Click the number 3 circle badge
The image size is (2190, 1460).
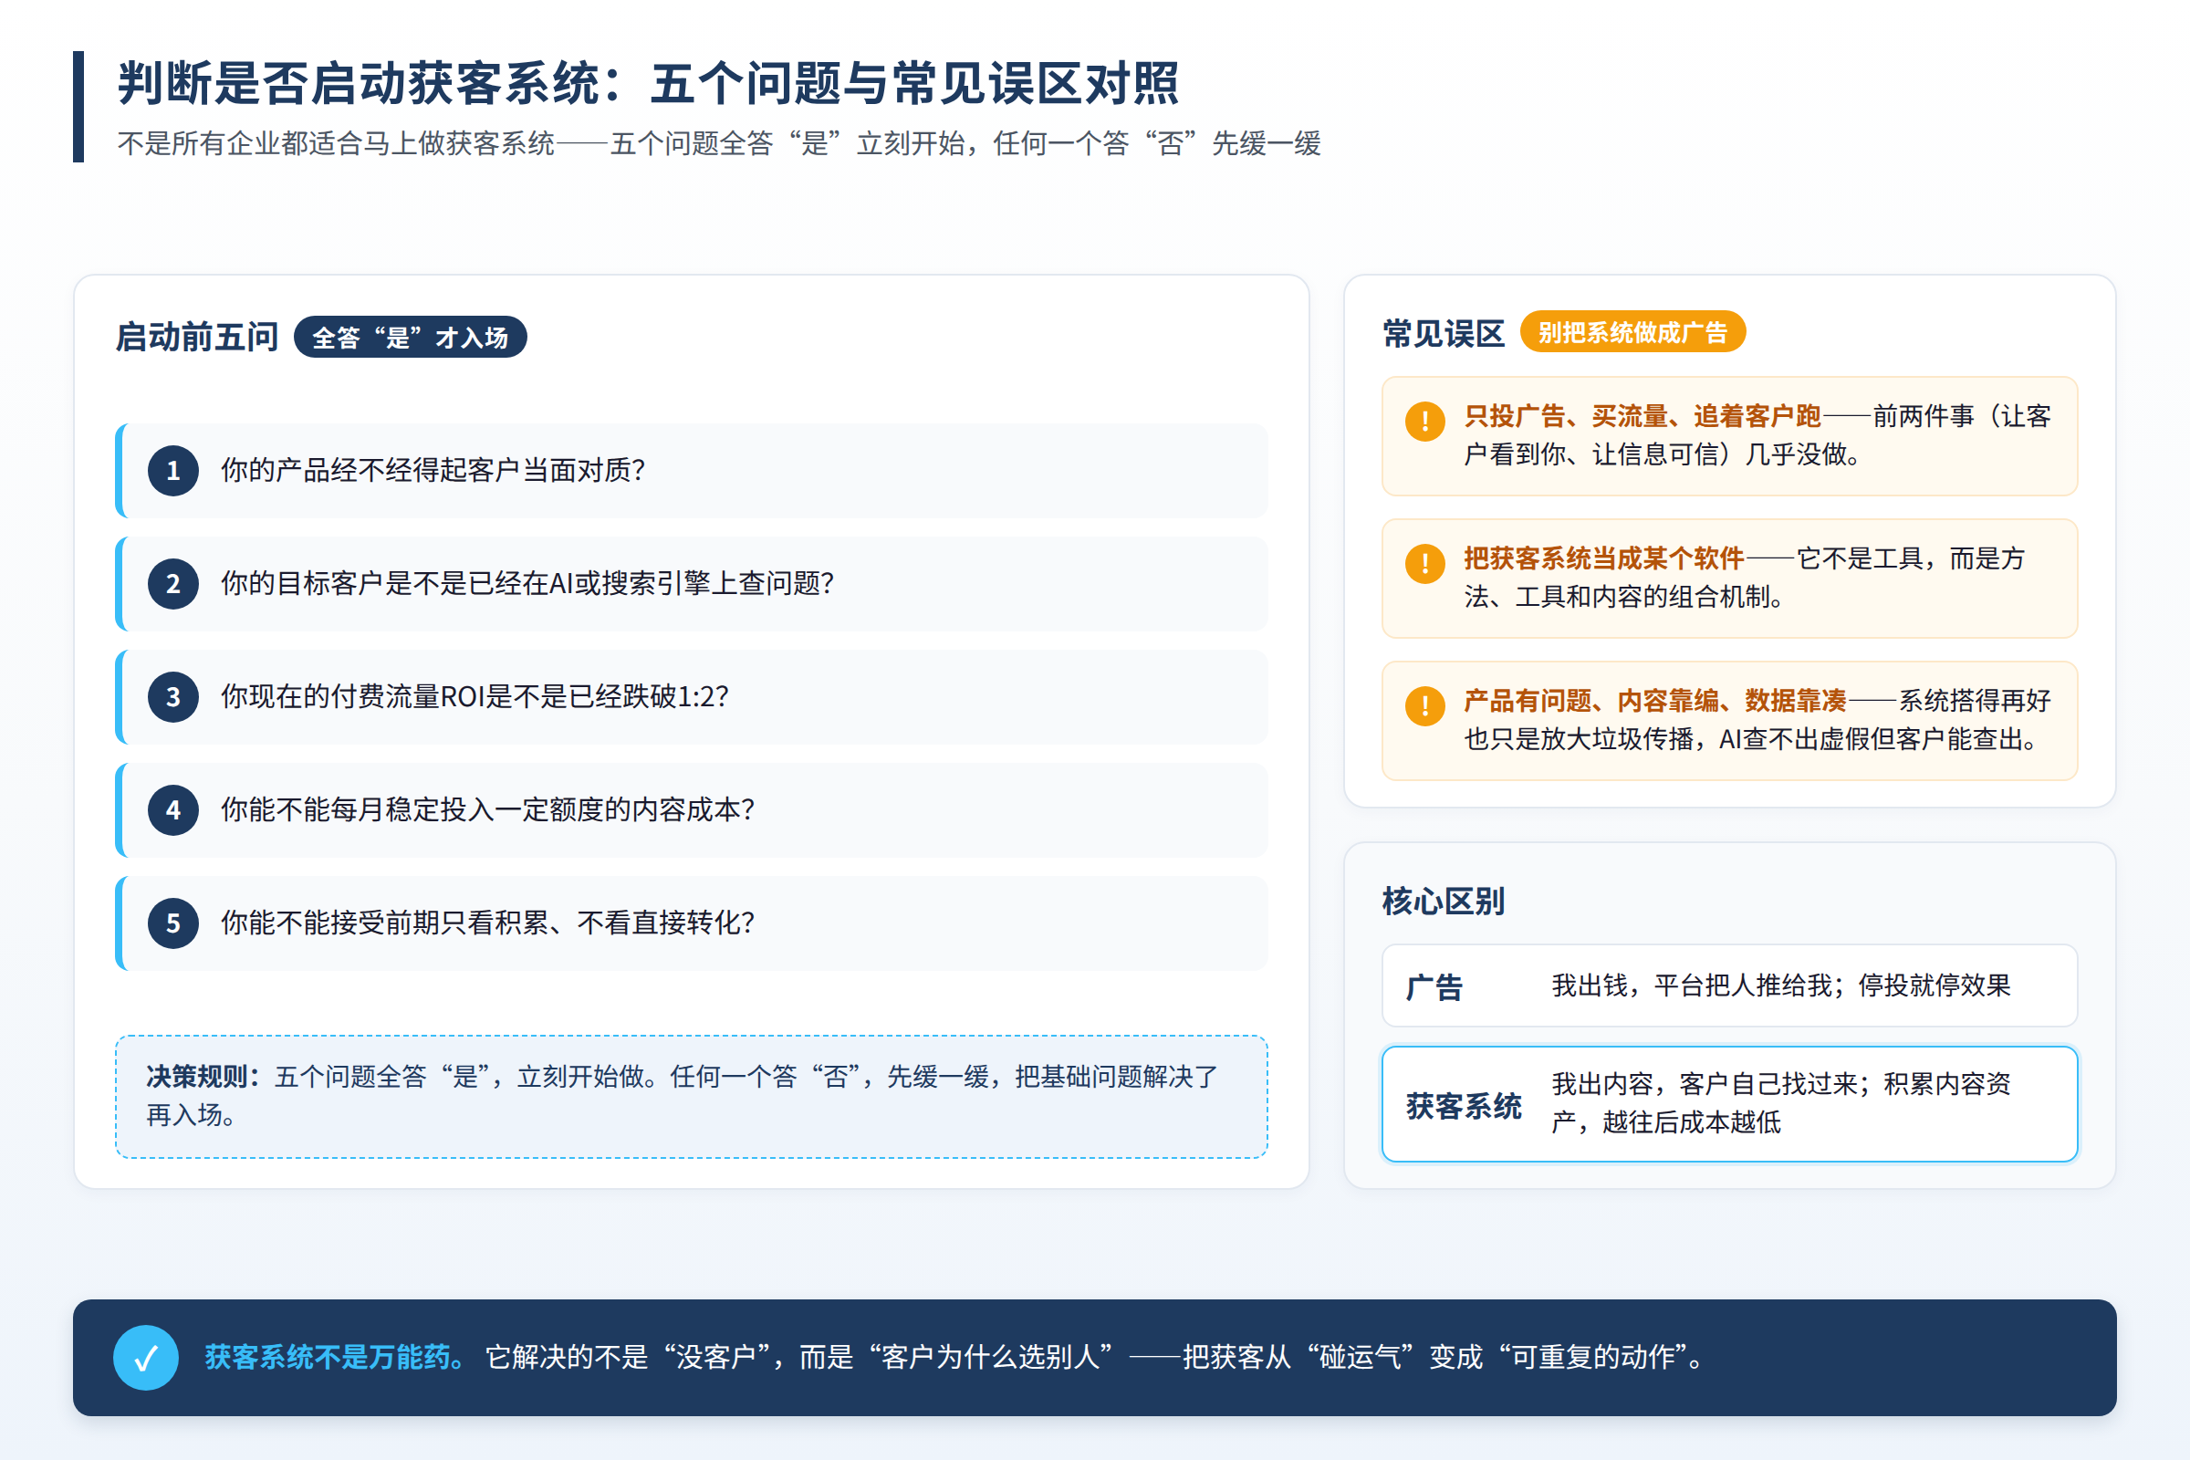point(173,697)
